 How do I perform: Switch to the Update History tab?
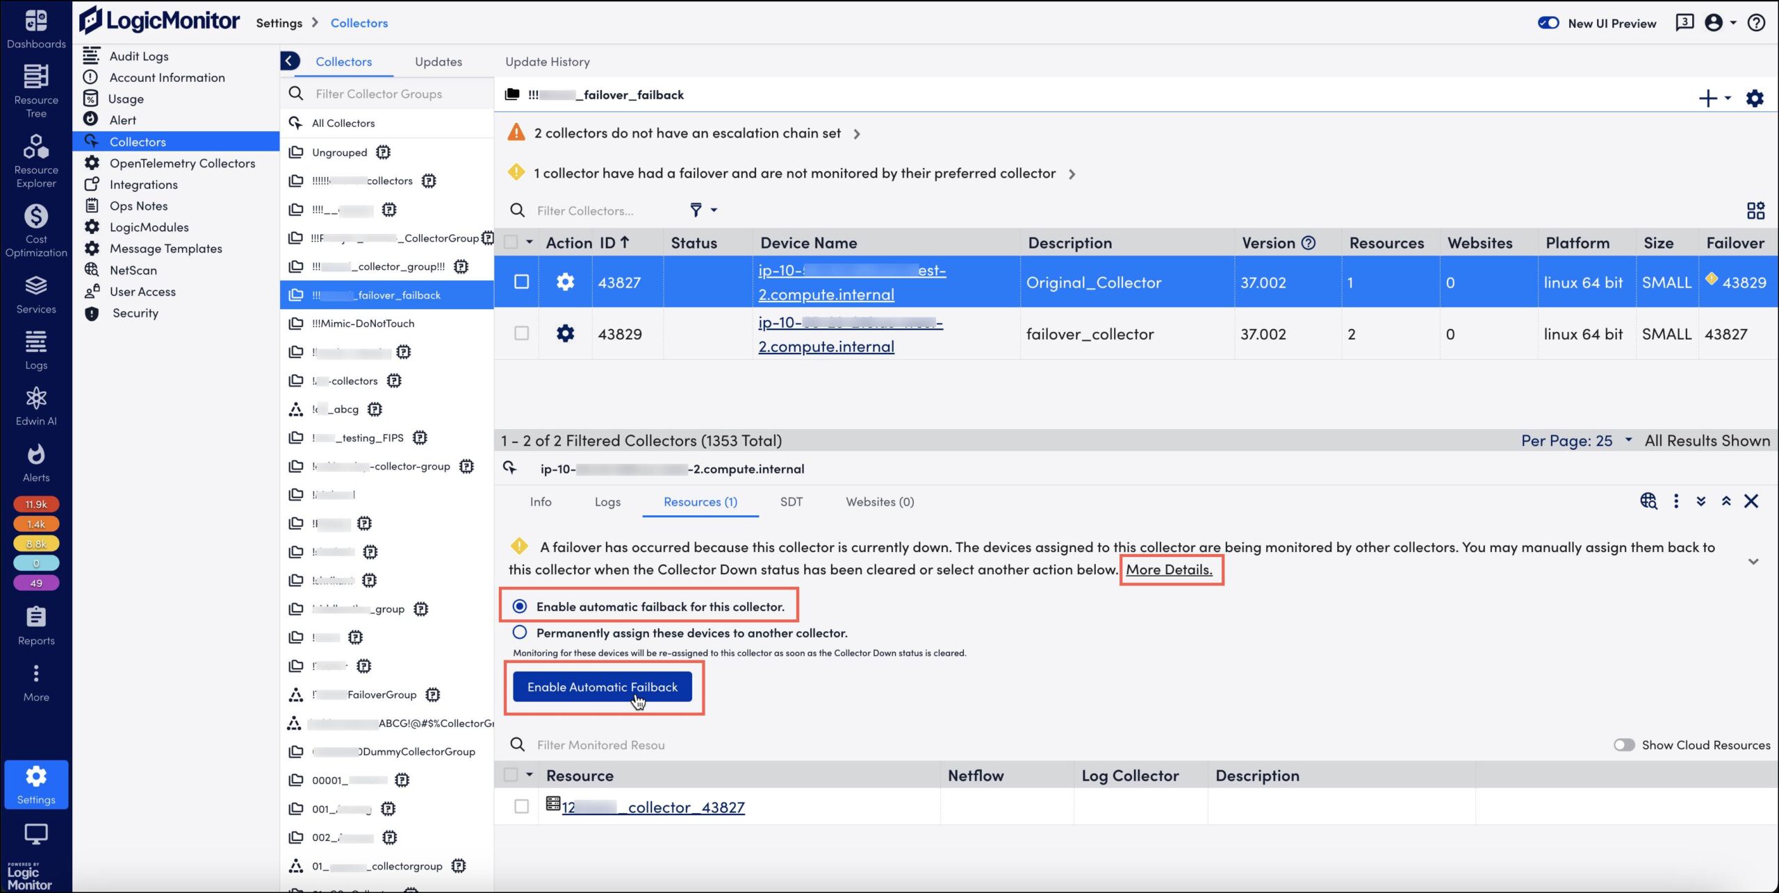click(548, 62)
